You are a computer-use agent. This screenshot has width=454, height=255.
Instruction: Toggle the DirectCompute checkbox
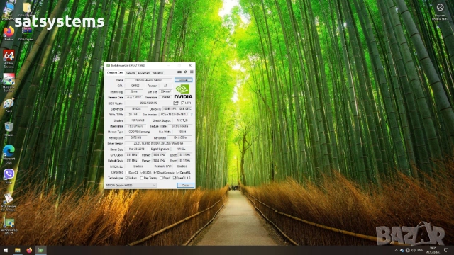155,172
